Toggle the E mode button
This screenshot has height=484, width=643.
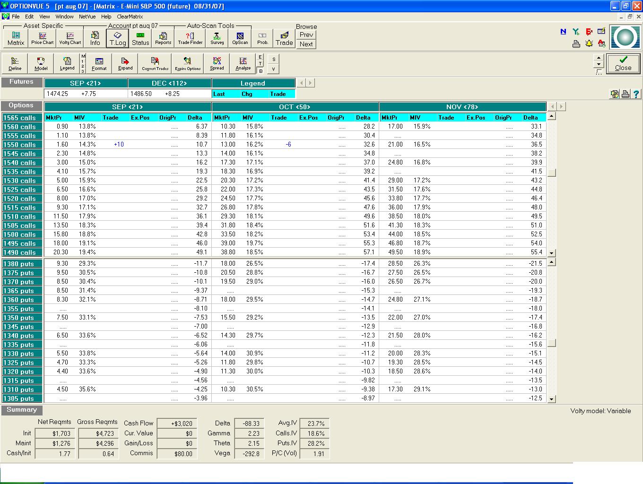pyautogui.click(x=260, y=57)
